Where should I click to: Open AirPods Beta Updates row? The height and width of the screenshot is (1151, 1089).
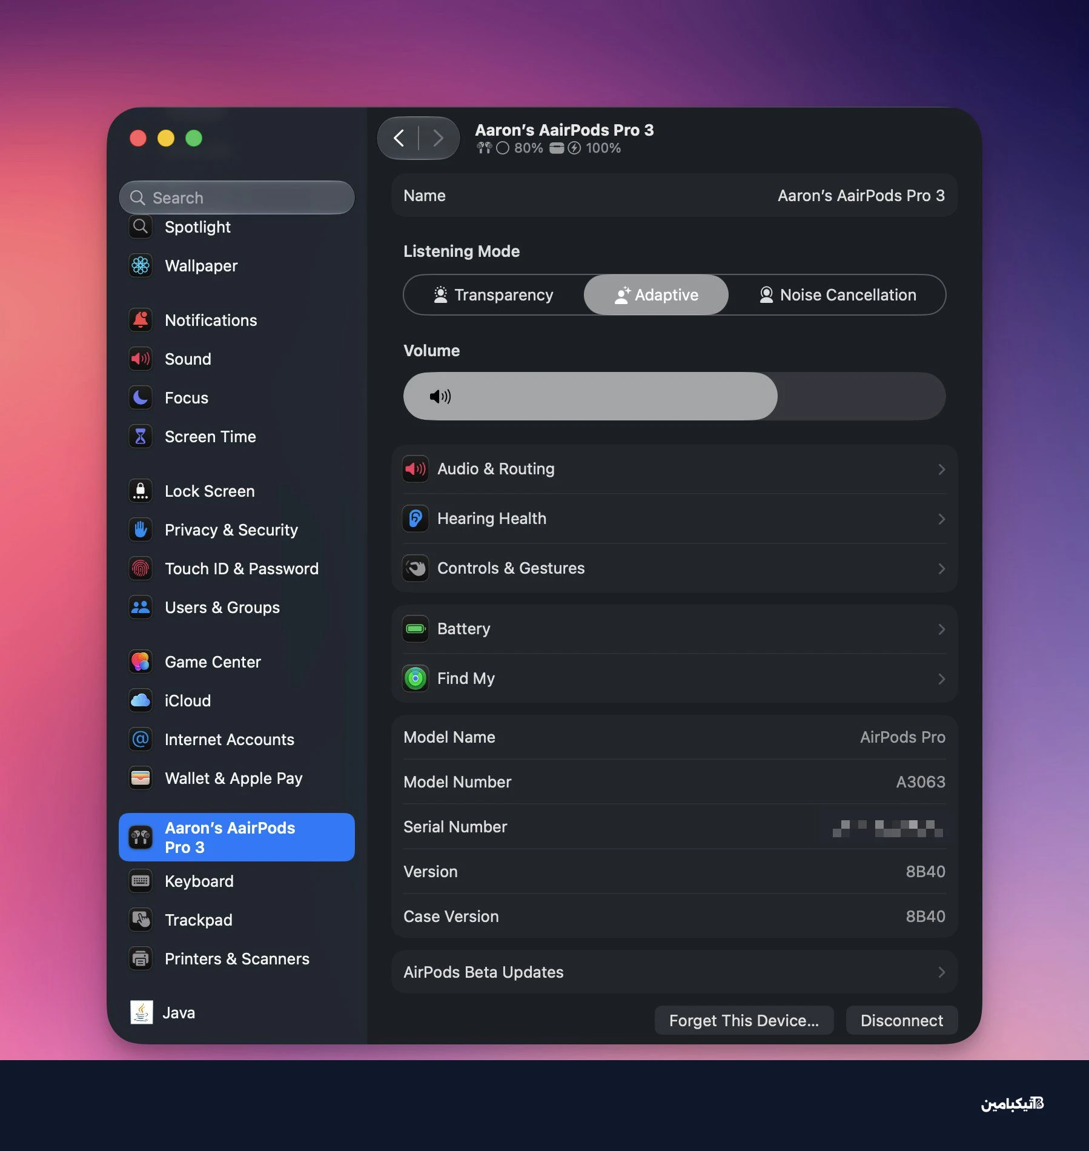(674, 972)
